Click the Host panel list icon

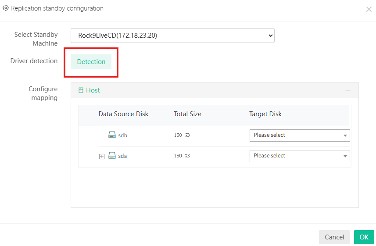pyautogui.click(x=81, y=90)
